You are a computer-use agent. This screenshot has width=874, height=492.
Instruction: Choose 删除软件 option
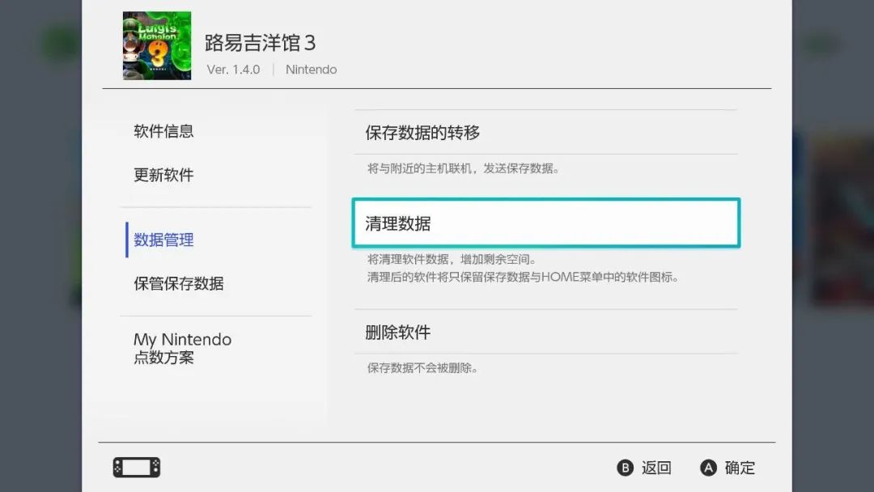pyautogui.click(x=545, y=332)
